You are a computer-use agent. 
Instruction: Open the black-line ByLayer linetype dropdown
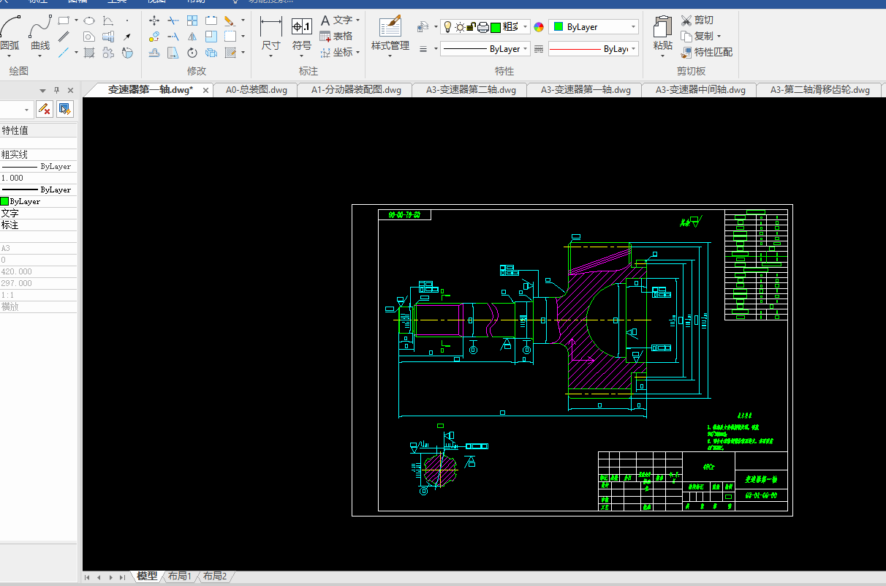coord(485,48)
